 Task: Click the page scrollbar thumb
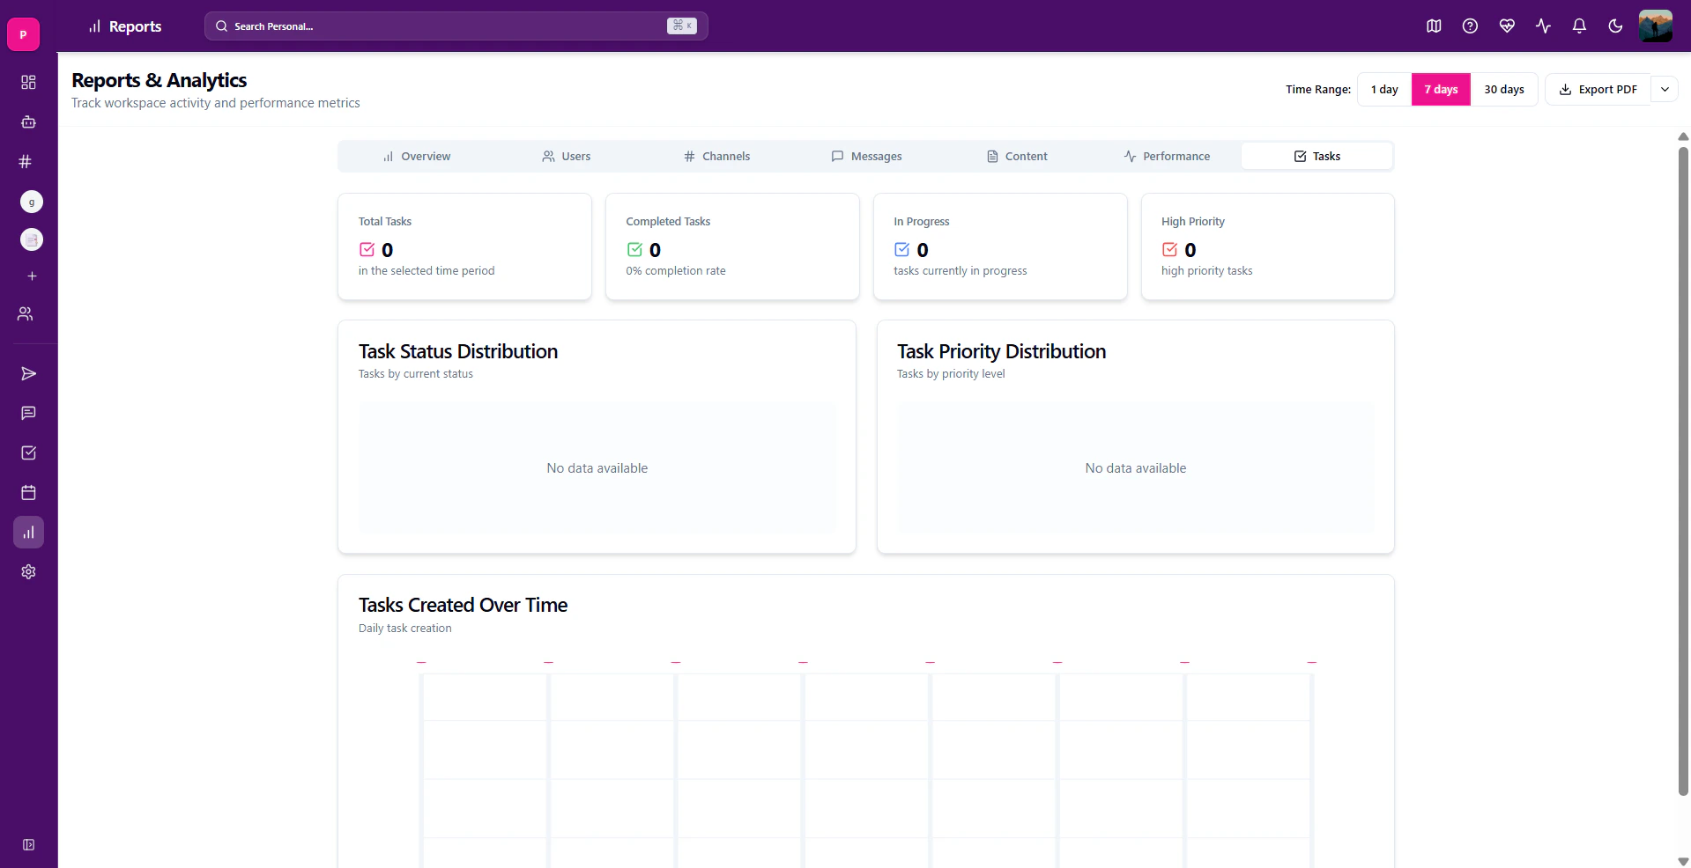[x=1683, y=471]
